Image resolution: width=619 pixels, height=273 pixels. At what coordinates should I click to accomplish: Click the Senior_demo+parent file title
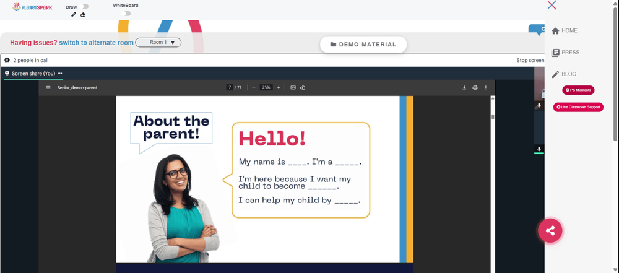pos(77,87)
